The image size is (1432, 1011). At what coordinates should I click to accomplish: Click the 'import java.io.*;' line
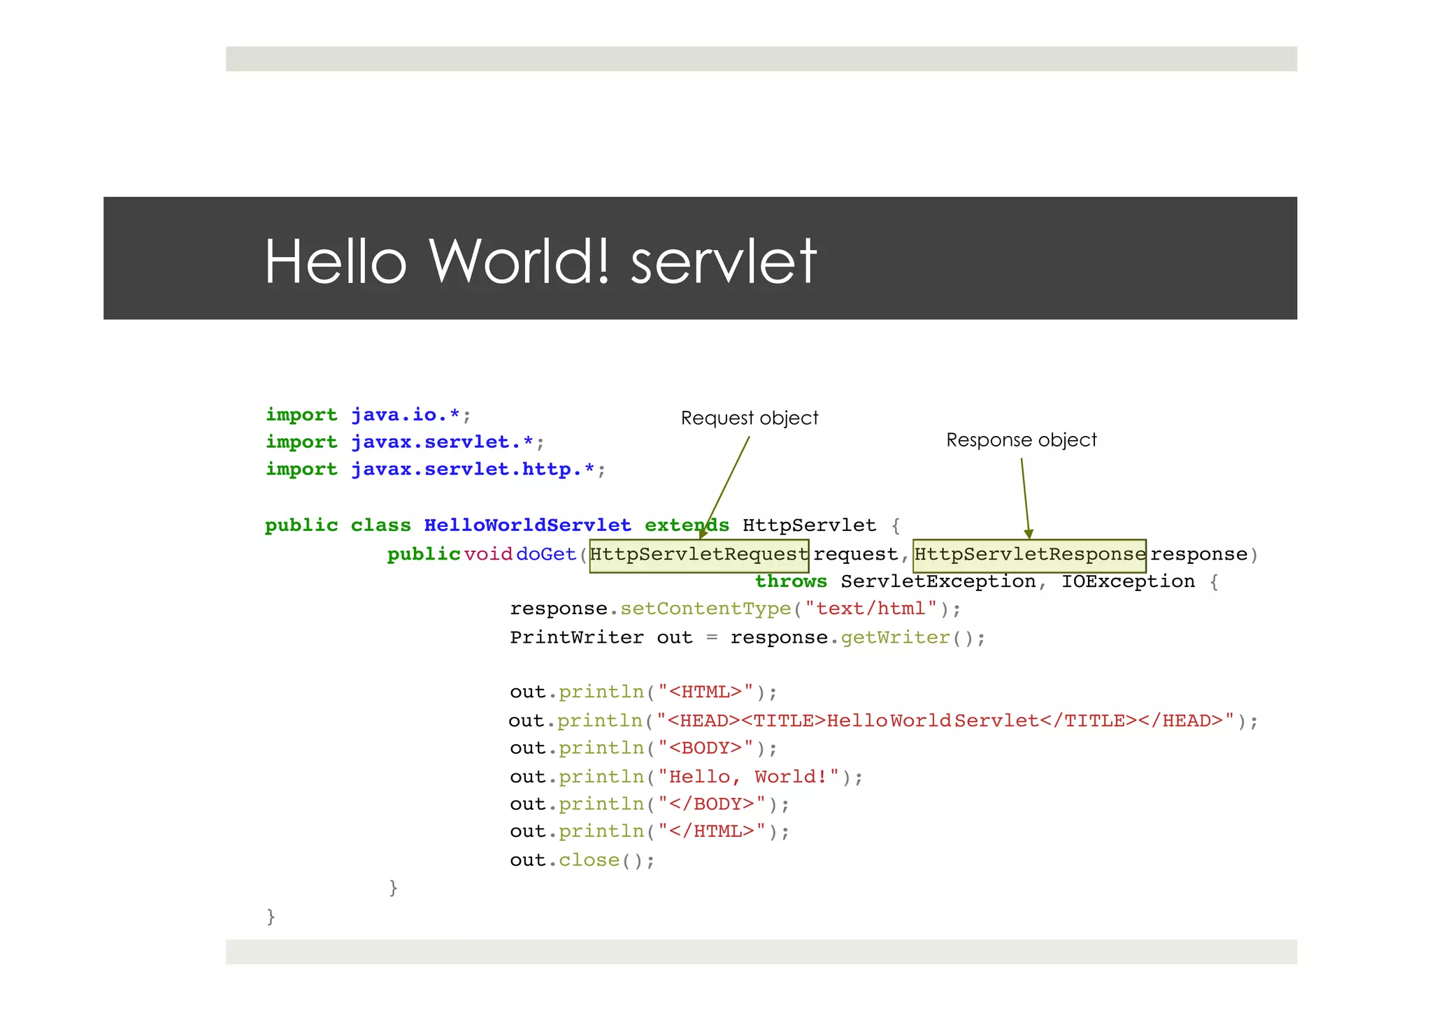pos(368,415)
